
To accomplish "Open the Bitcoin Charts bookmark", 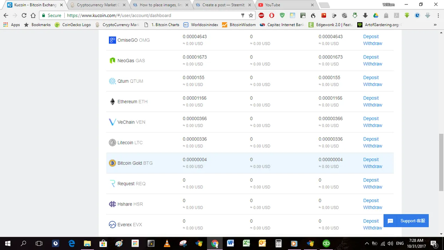I will [x=161, y=25].
